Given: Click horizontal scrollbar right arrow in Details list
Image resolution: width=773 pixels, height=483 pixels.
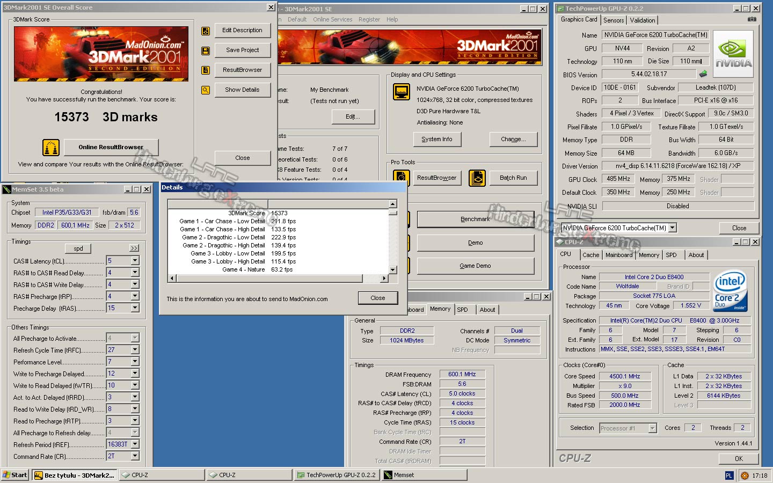Looking at the screenshot, I should tap(384, 279).
